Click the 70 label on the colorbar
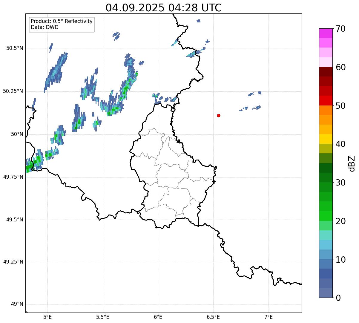Image resolution: width=359 pixels, height=323 pixels. coord(340,29)
